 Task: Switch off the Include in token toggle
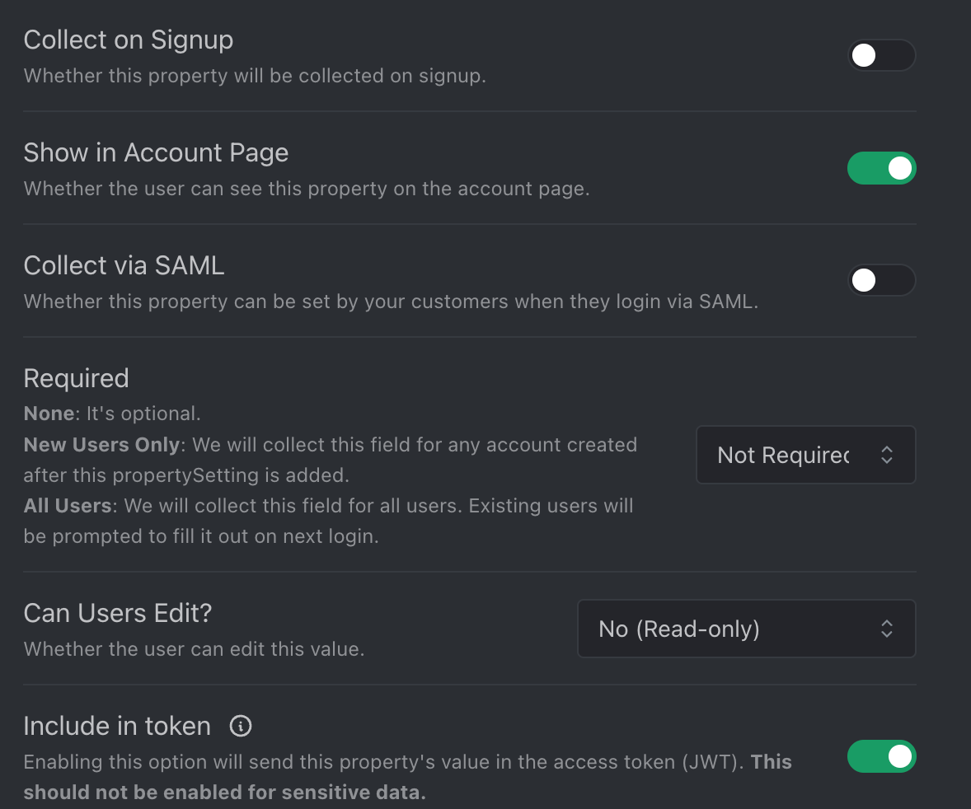click(881, 755)
